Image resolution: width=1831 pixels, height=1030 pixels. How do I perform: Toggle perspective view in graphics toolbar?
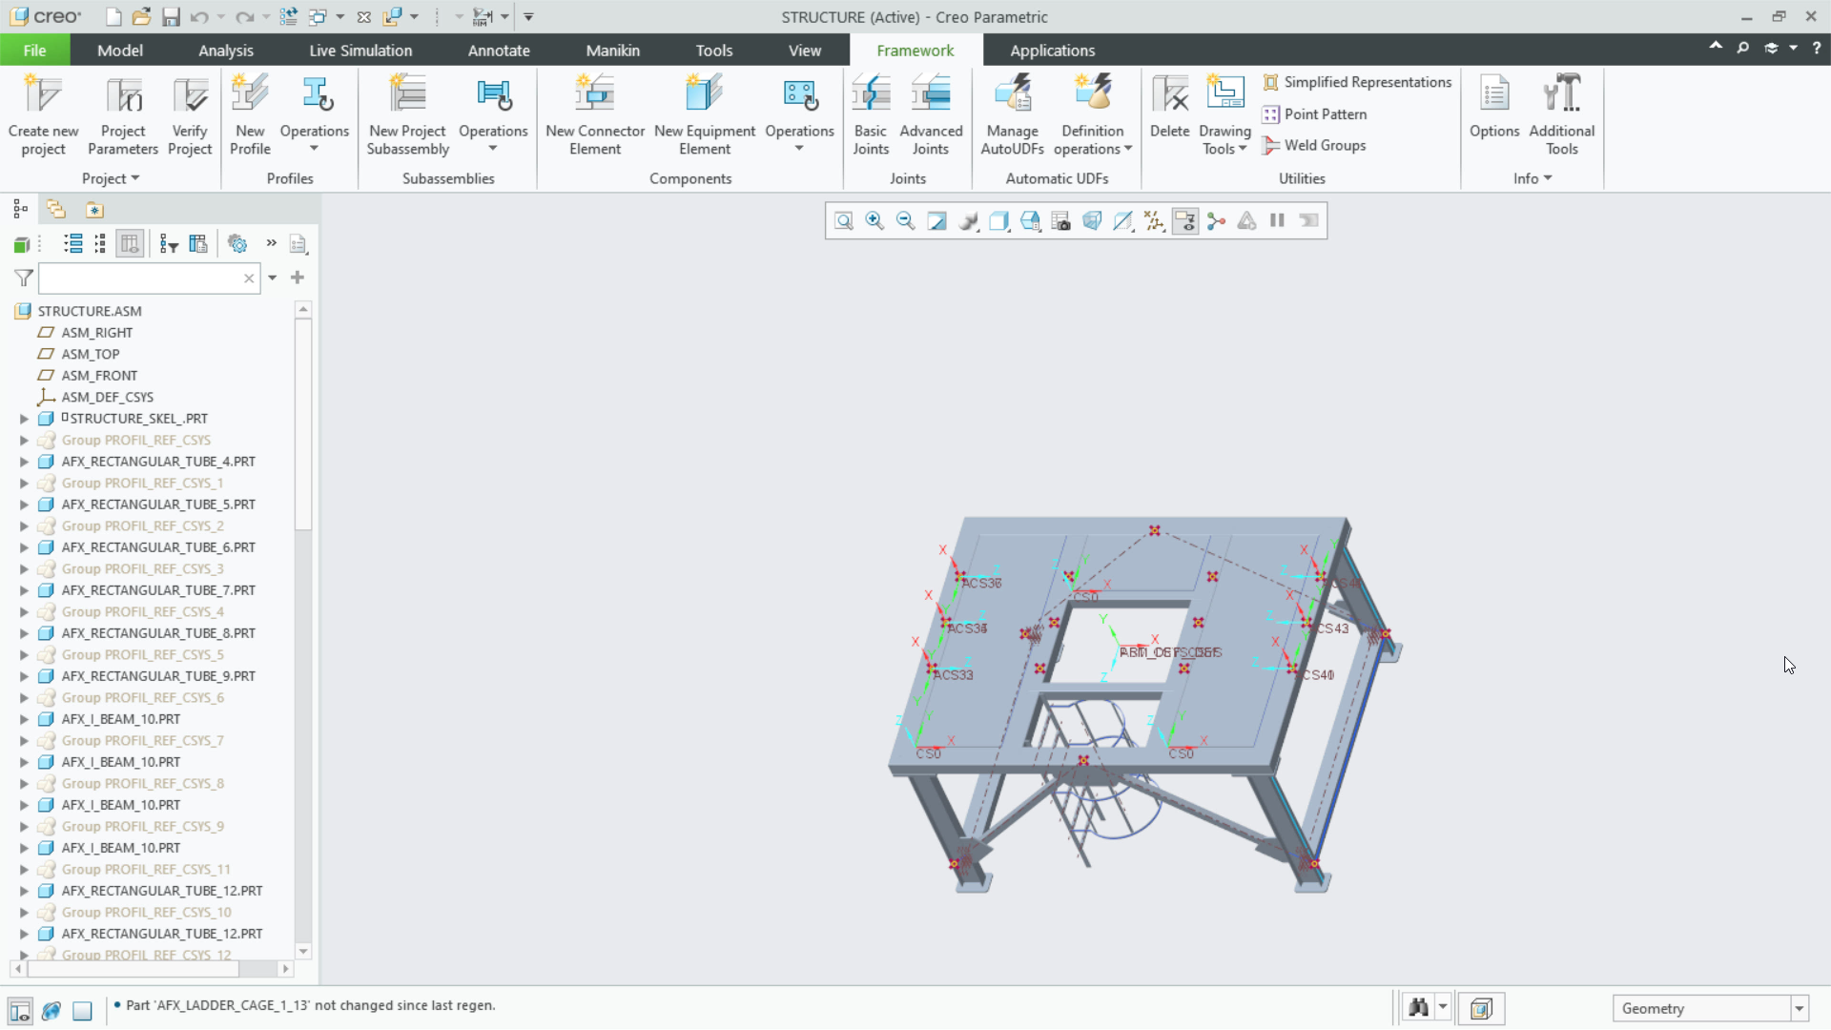point(1092,221)
